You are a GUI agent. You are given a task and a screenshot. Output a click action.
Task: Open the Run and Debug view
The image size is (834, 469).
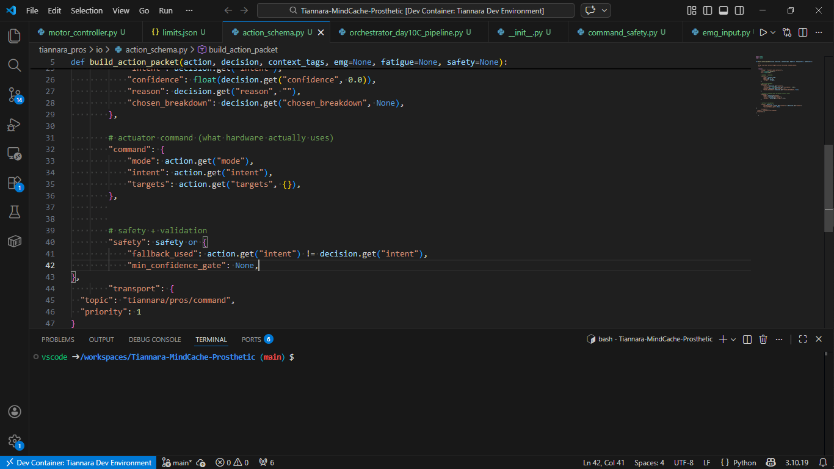15,125
